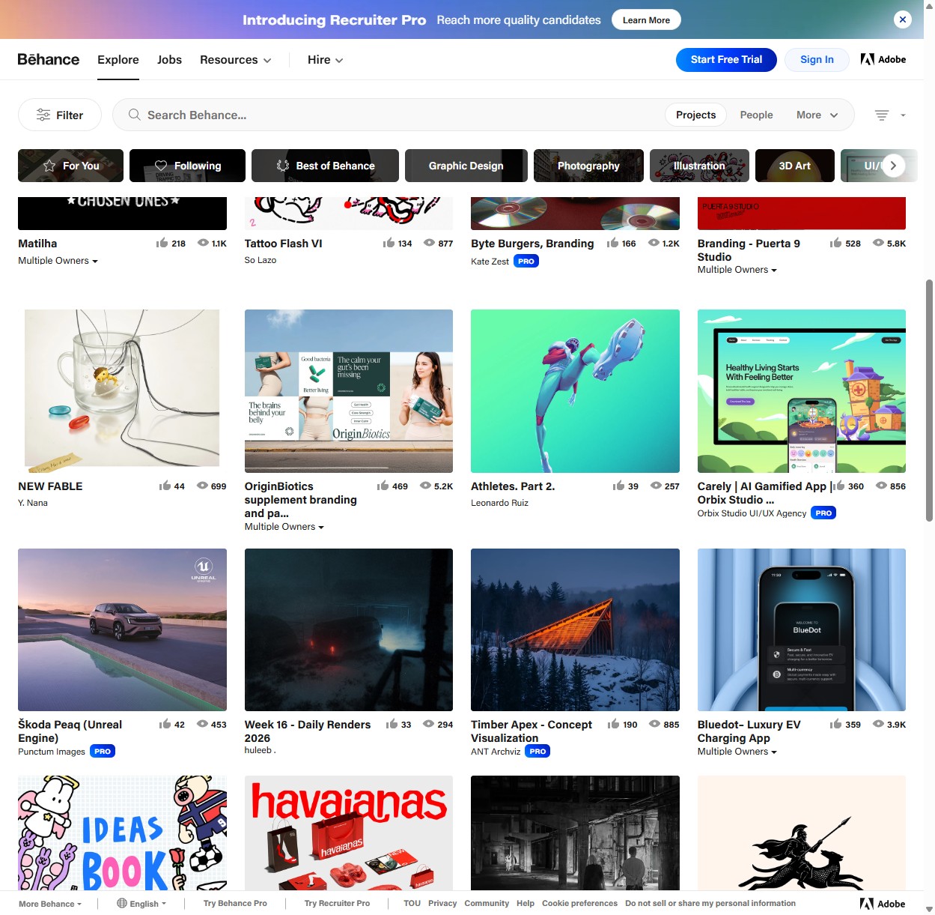The height and width of the screenshot is (915, 935).
Task: Go to Explore tab
Action: (118, 60)
